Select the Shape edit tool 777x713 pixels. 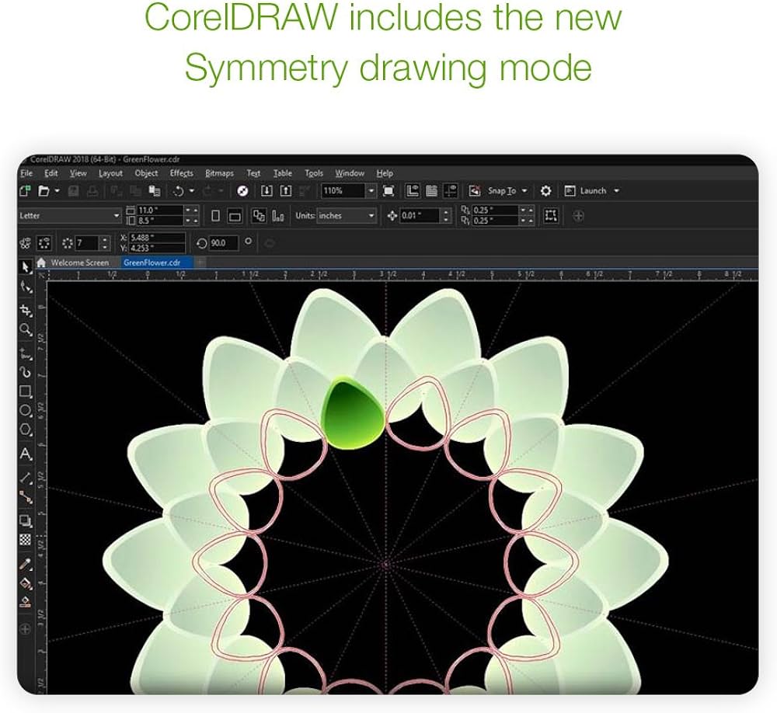click(x=26, y=287)
